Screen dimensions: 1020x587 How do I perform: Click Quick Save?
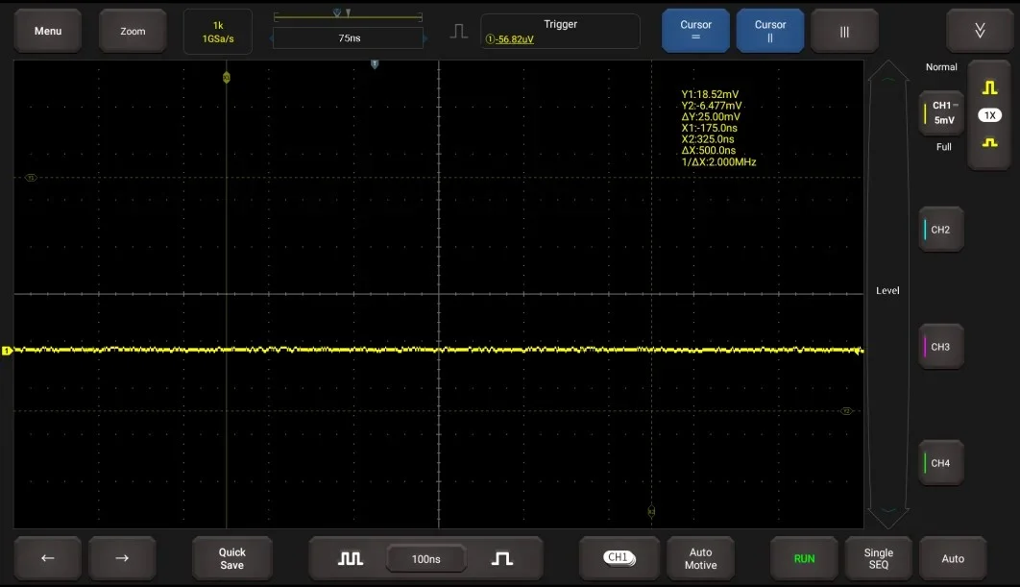231,558
